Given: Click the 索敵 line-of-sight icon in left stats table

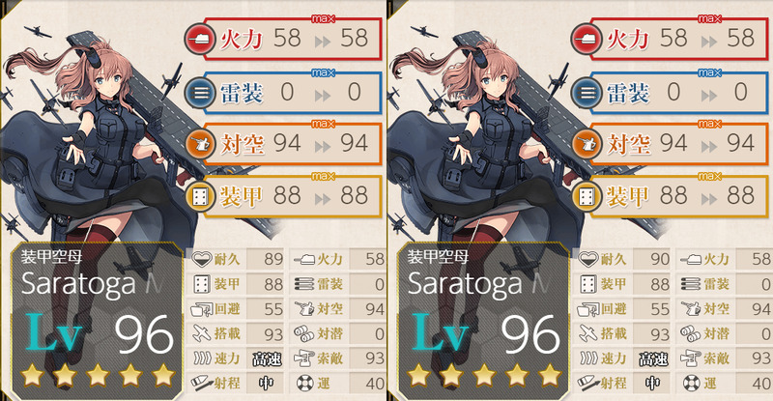Looking at the screenshot, I should click(304, 358).
